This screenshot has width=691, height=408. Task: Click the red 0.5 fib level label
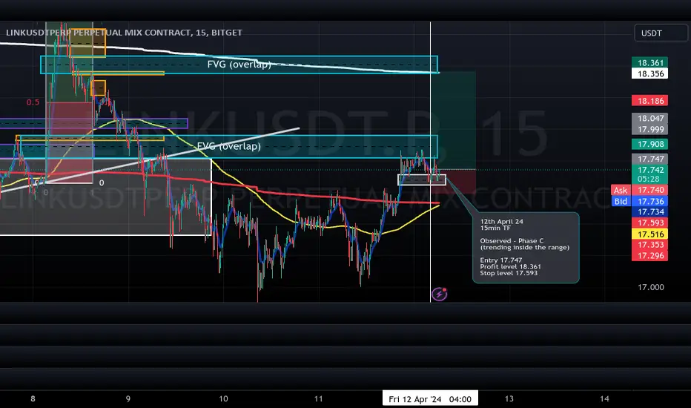pos(33,102)
